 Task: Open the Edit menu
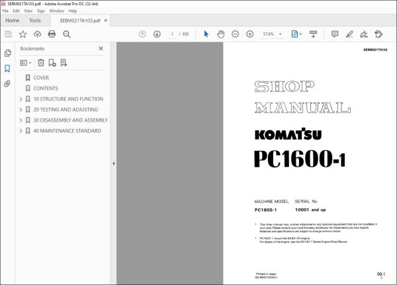[16, 11]
